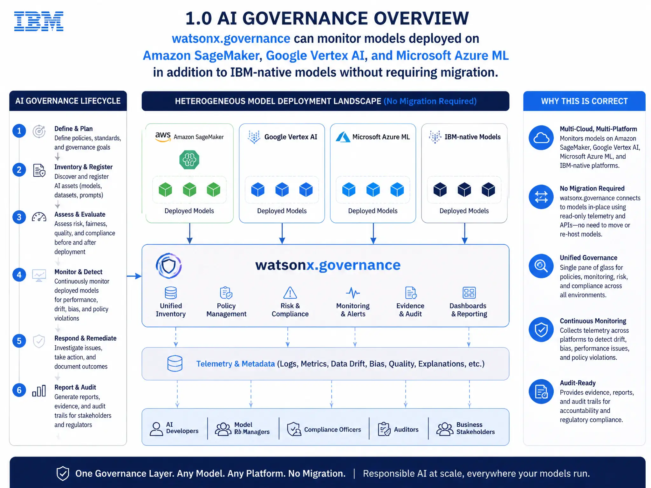The image size is (651, 488).
Task: Click the Respond & Remediate shield icon
Action: [39, 341]
